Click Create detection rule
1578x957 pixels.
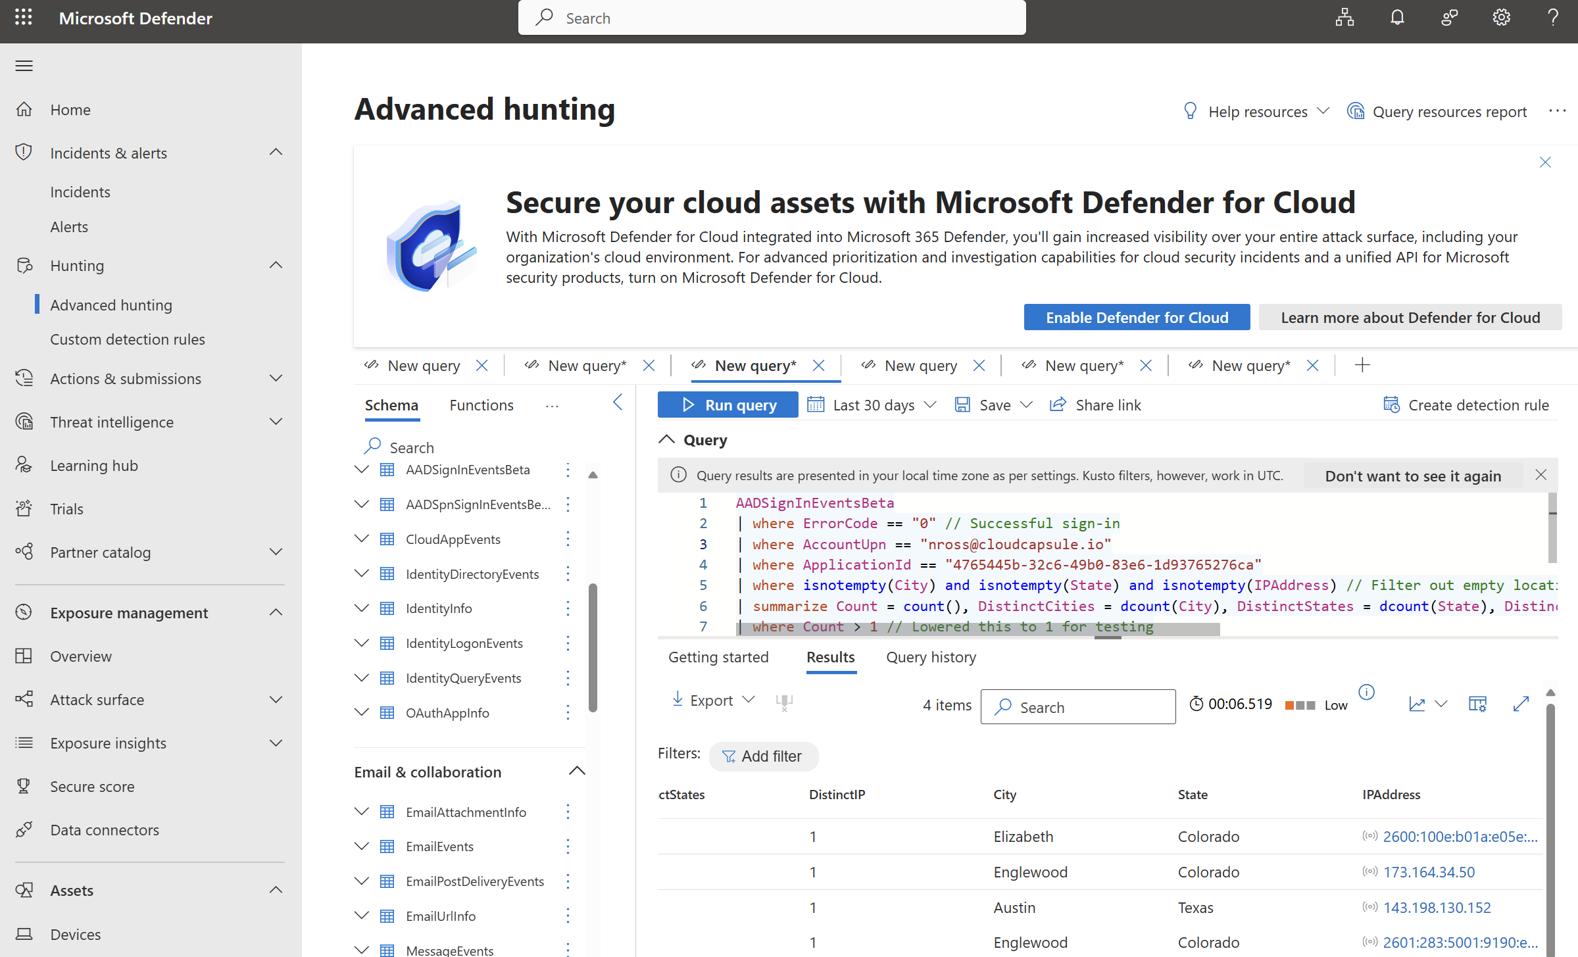point(1466,405)
